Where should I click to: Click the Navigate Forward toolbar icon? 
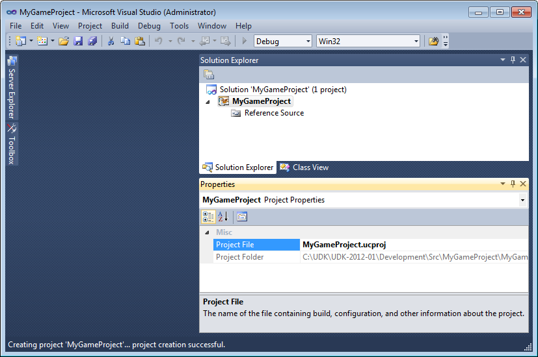pyautogui.click(x=226, y=41)
